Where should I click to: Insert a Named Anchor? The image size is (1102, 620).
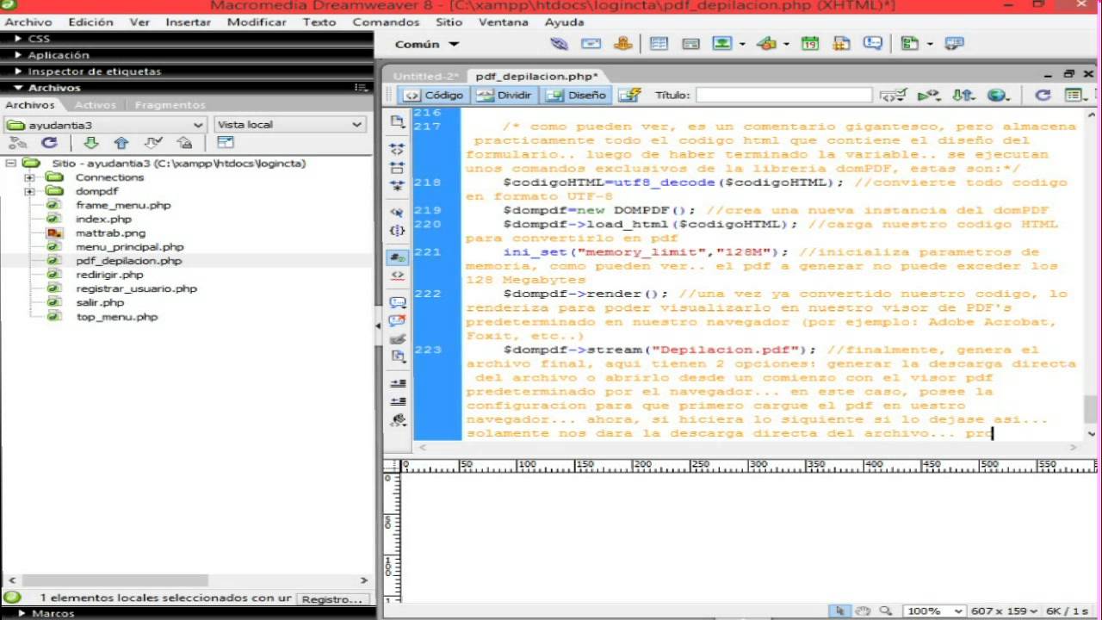pyautogui.click(x=623, y=44)
